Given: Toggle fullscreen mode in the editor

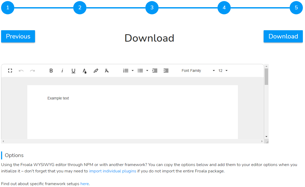Looking at the screenshot, I should pyautogui.click(x=10, y=71).
